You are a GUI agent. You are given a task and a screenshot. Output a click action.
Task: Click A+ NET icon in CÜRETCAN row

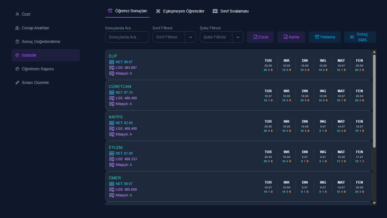pos(112,92)
